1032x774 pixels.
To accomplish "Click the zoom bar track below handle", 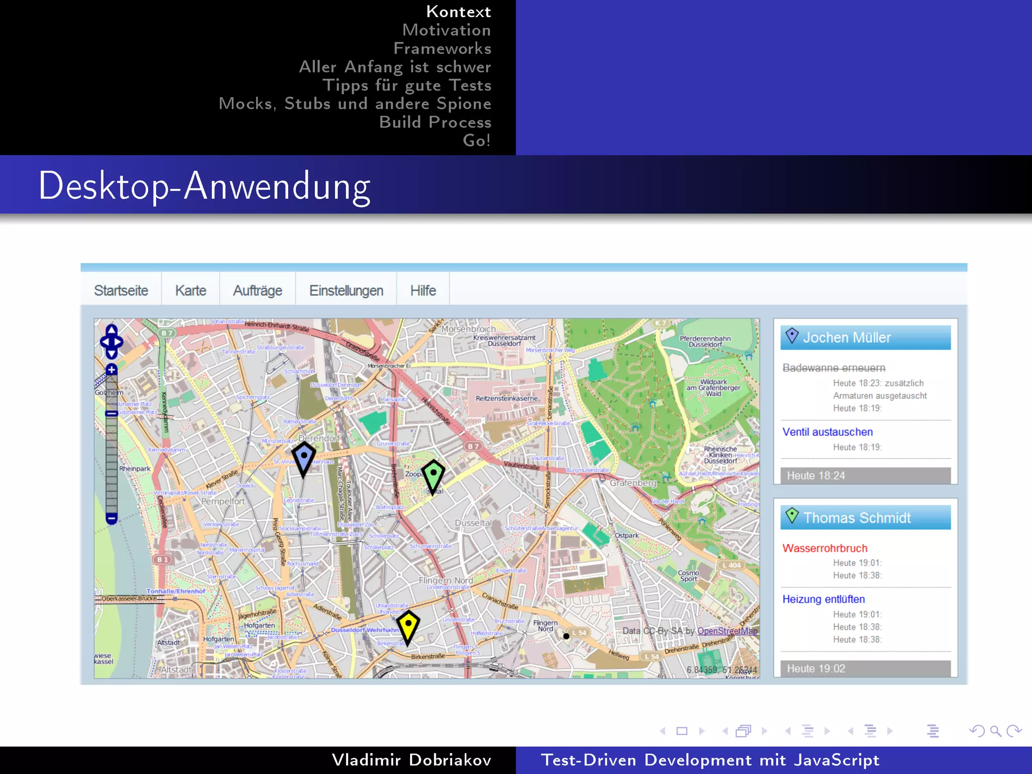I will click(111, 464).
